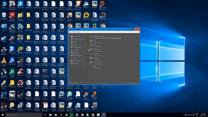Switch to Speccy taskbar button
Image resolution: width=208 pixels, height=117 pixels.
104,115
